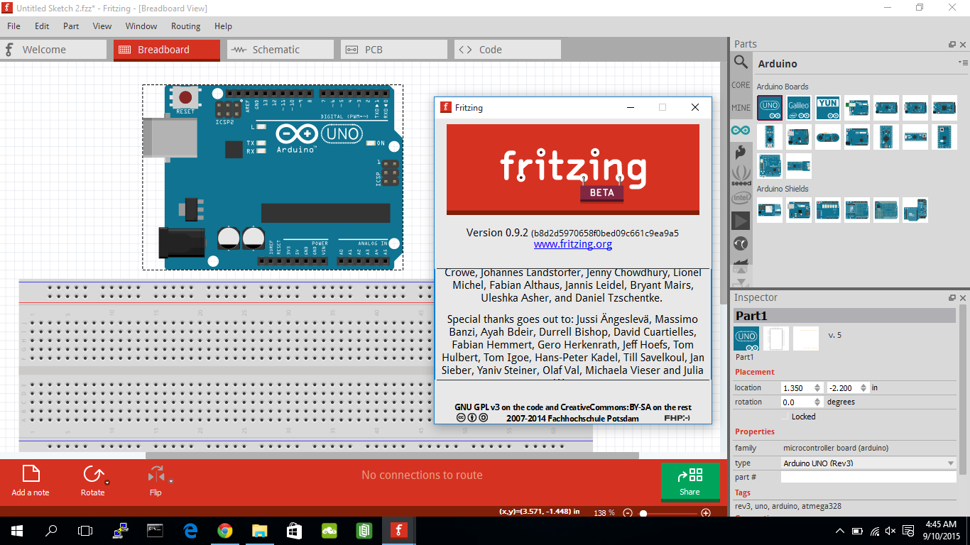Open the View menu
Image resolution: width=970 pixels, height=545 pixels.
(102, 26)
